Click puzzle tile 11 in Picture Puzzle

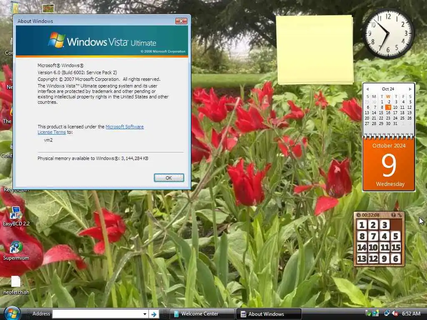coord(384,247)
